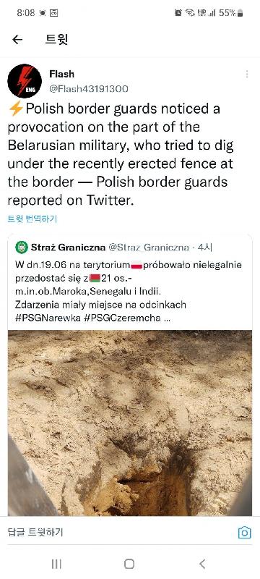
Task: Open the Flash profile avatar
Action: tap(25, 81)
